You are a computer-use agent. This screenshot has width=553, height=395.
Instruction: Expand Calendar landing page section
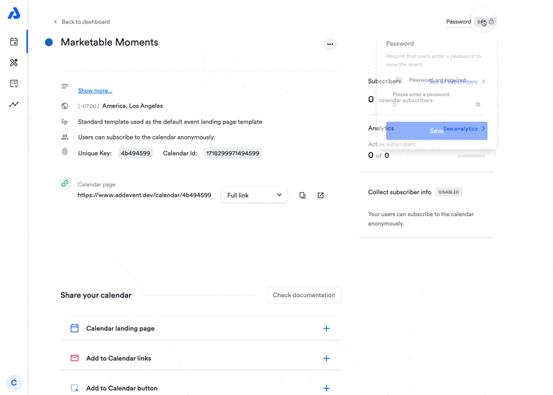click(326, 329)
